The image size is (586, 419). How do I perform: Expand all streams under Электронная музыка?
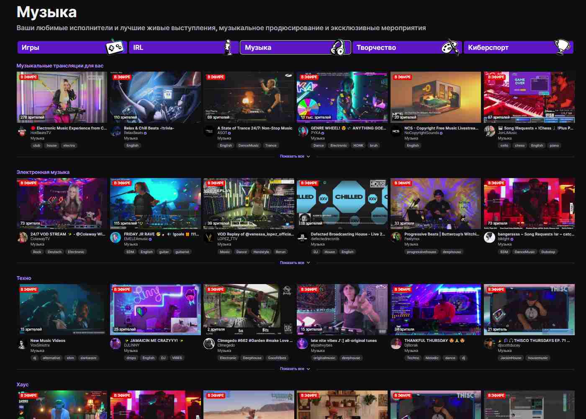click(x=295, y=263)
